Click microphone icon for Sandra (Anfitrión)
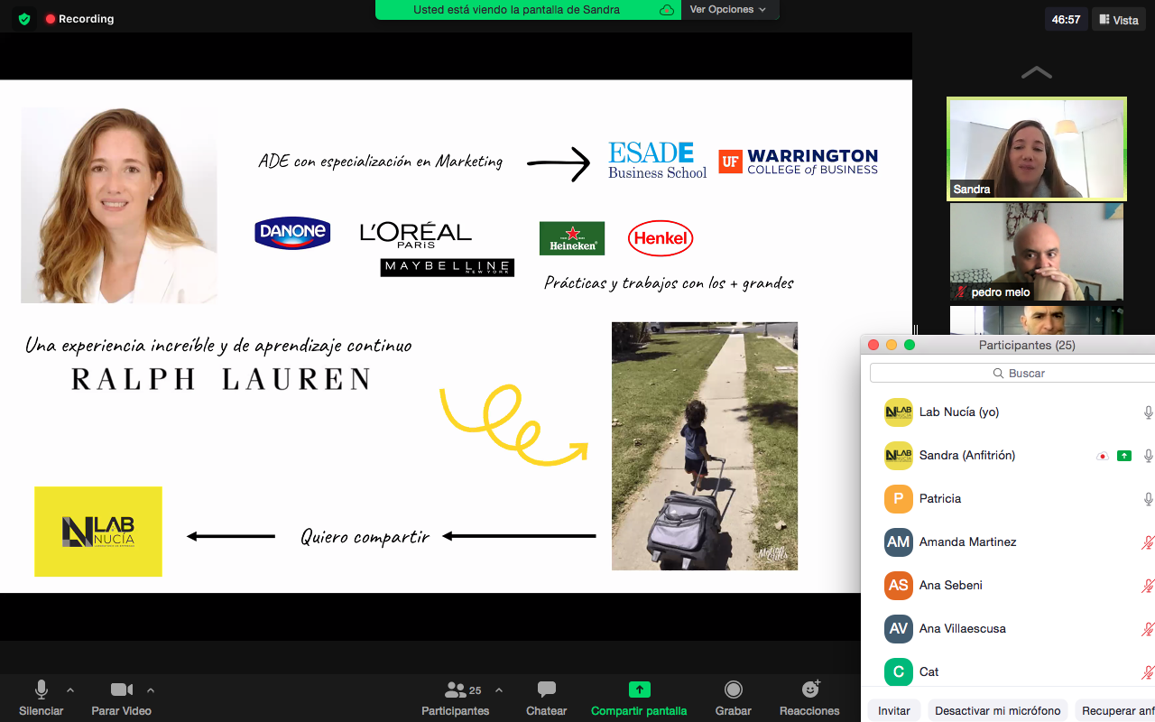The image size is (1155, 722). (1148, 456)
